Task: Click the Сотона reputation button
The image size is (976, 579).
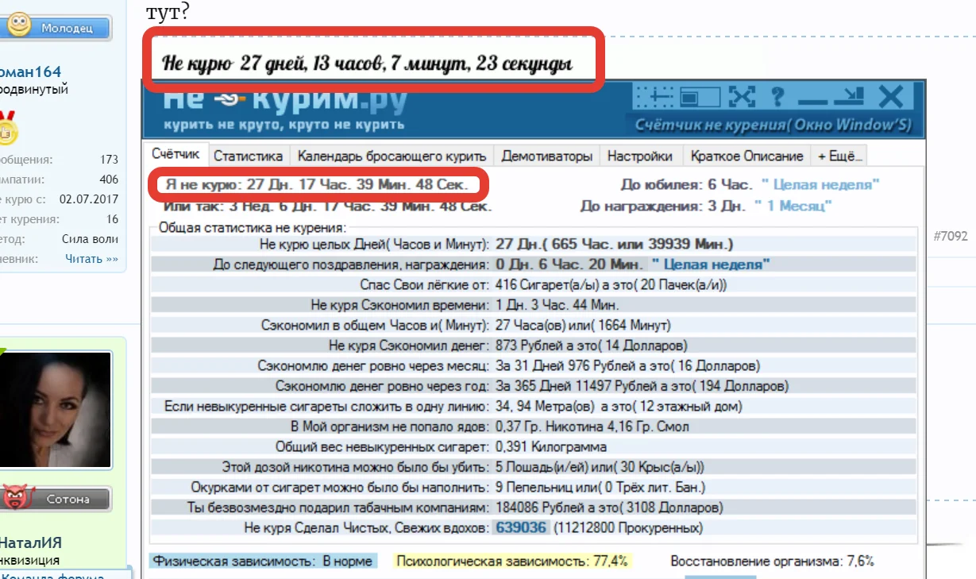Action: 56,499
